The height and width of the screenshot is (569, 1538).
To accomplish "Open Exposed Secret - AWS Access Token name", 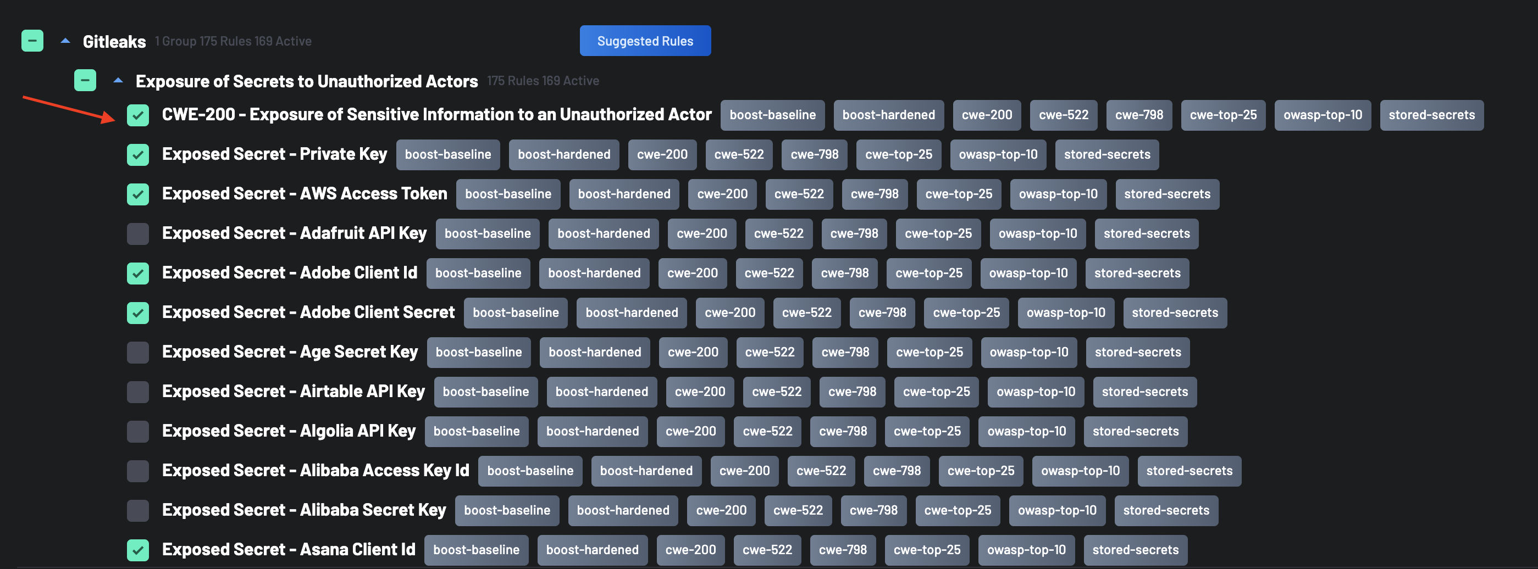I will point(305,193).
